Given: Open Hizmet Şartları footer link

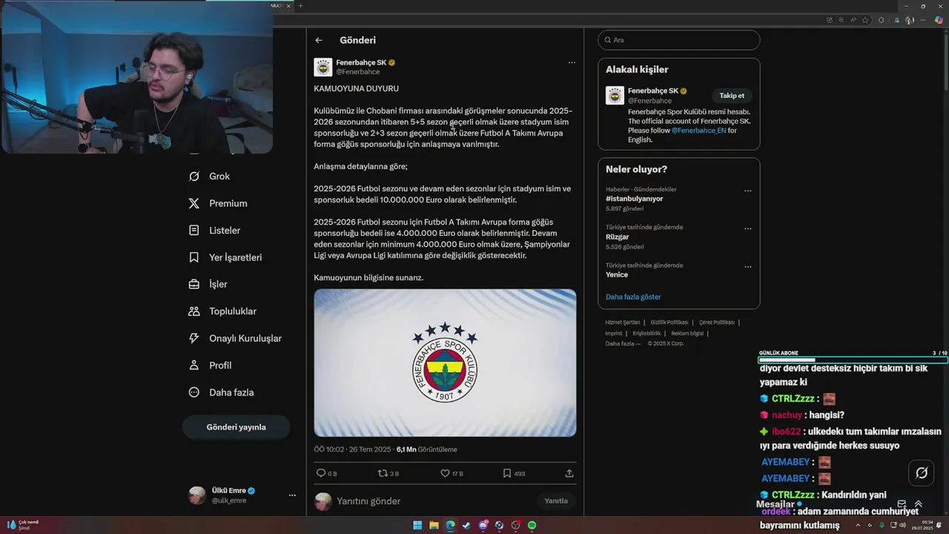Looking at the screenshot, I should [x=622, y=323].
